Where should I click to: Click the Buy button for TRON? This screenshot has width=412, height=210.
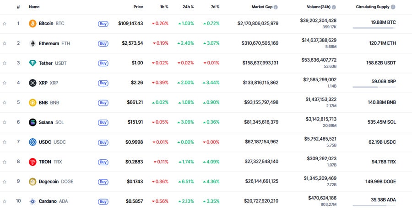(x=103, y=162)
